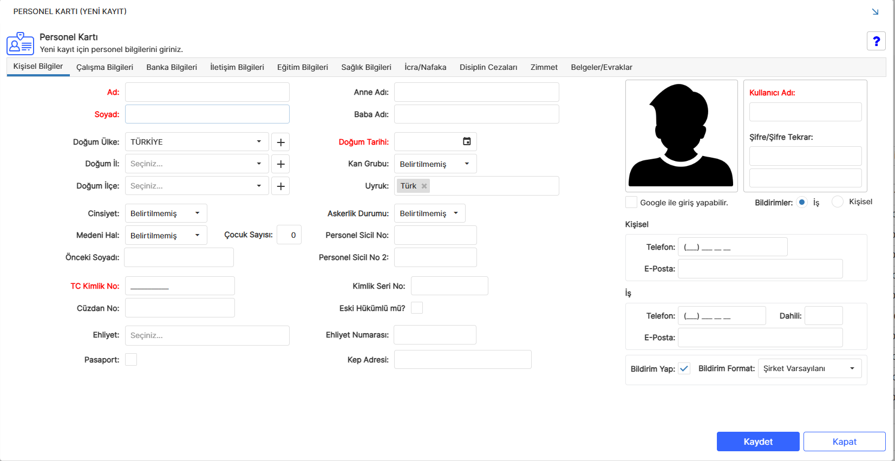Click the profile photo placeholder

tap(681, 135)
